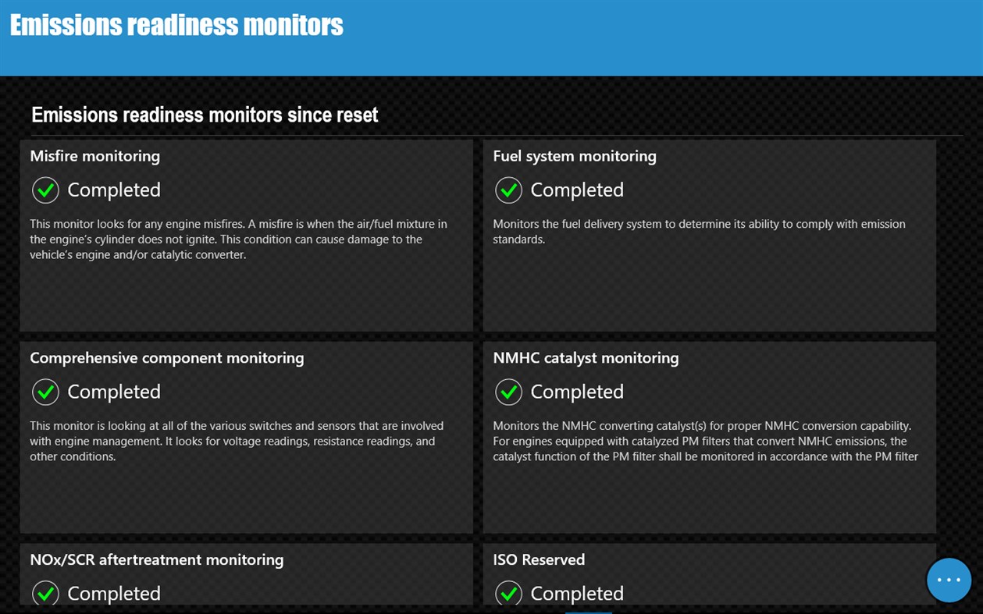Expand the NMHC catalyst monitoring panel
Screen dimensions: 983x614
pyautogui.click(x=708, y=437)
